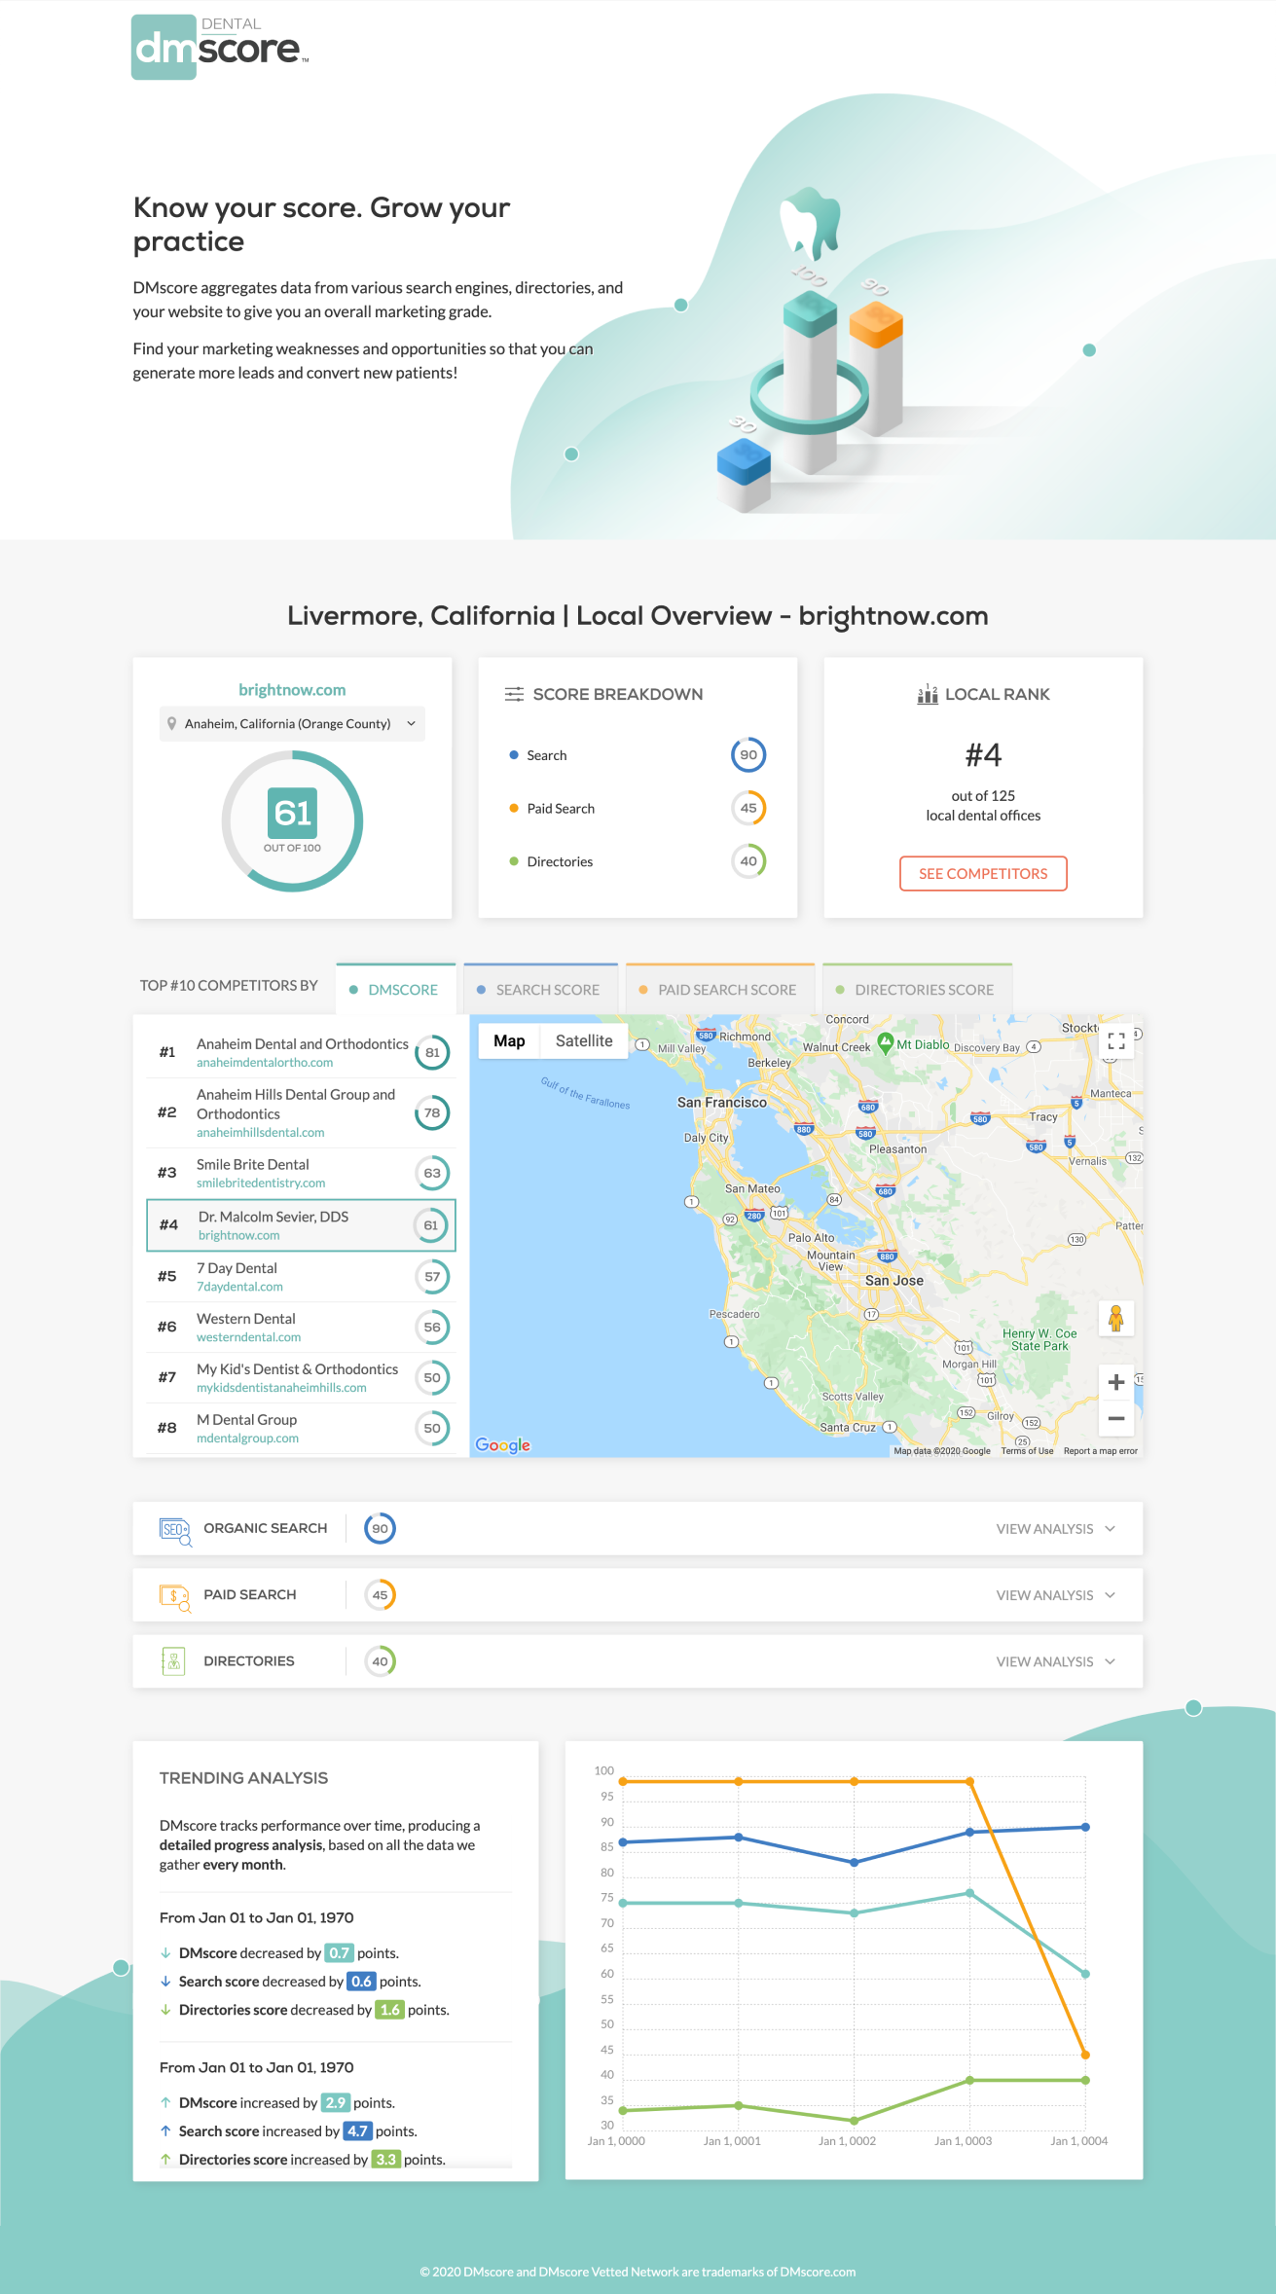The height and width of the screenshot is (2294, 1276).
Task: Click the Jan 1, 0004 blue chart point
Action: pyautogui.click(x=1085, y=1827)
